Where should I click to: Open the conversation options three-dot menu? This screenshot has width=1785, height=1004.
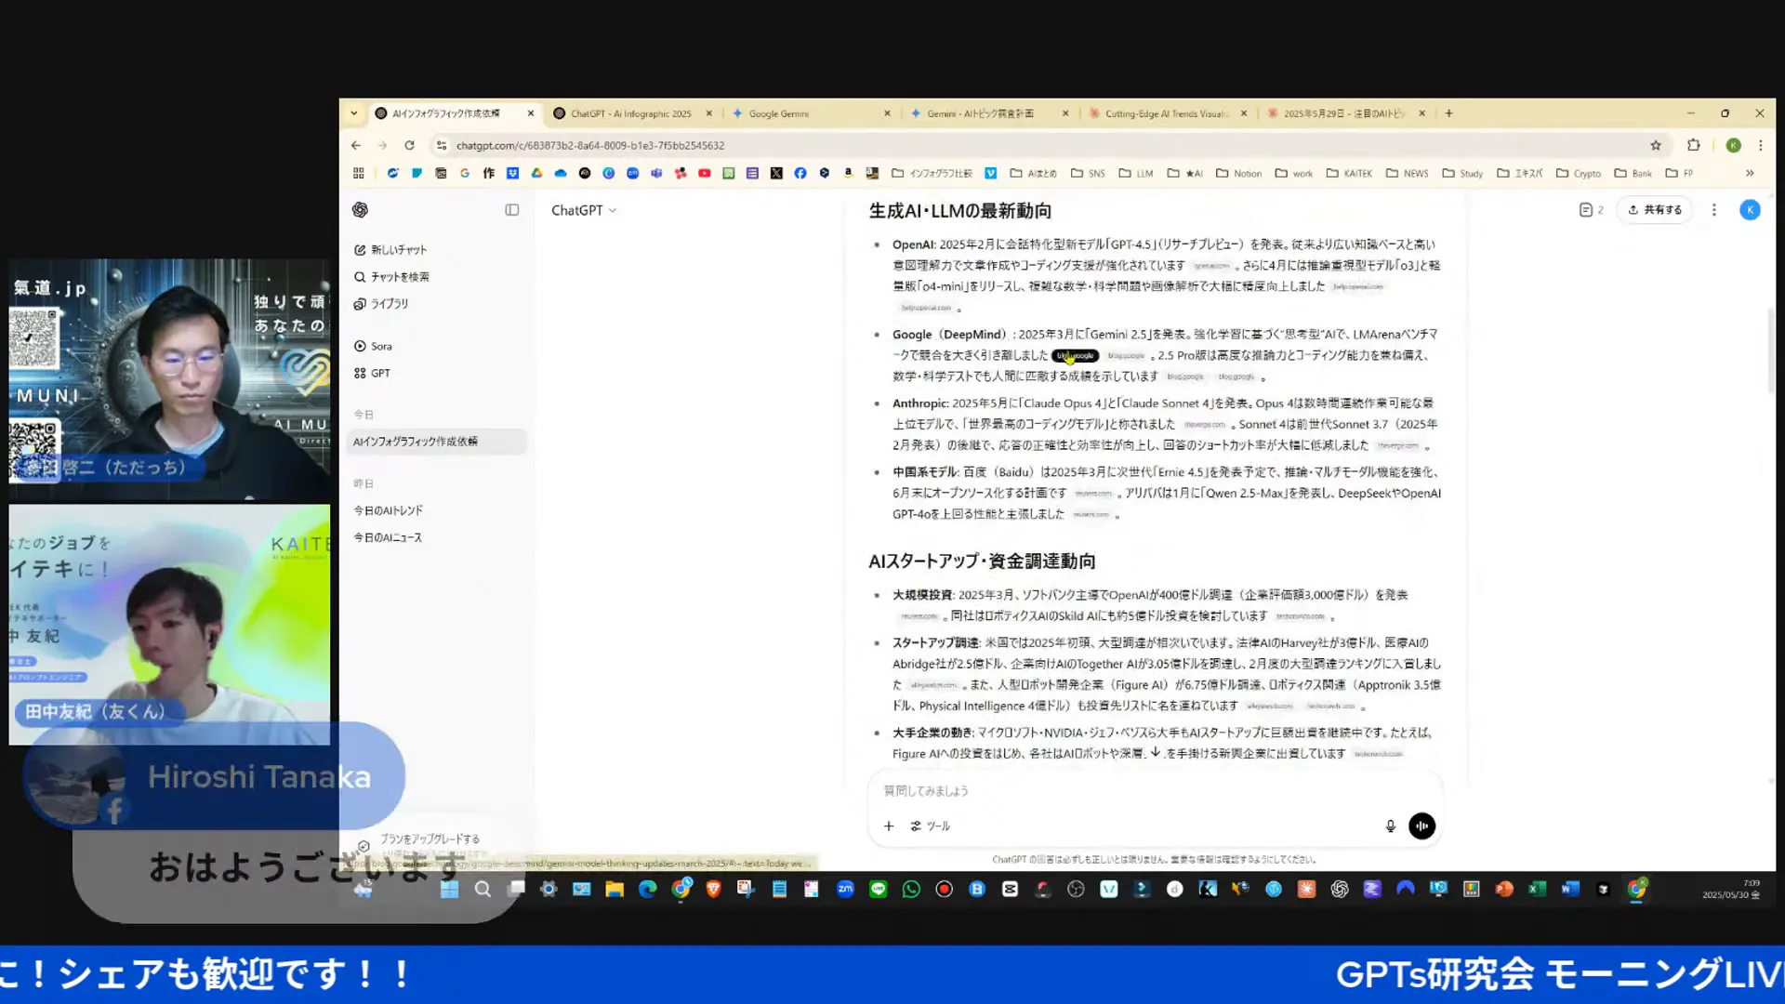point(1714,210)
